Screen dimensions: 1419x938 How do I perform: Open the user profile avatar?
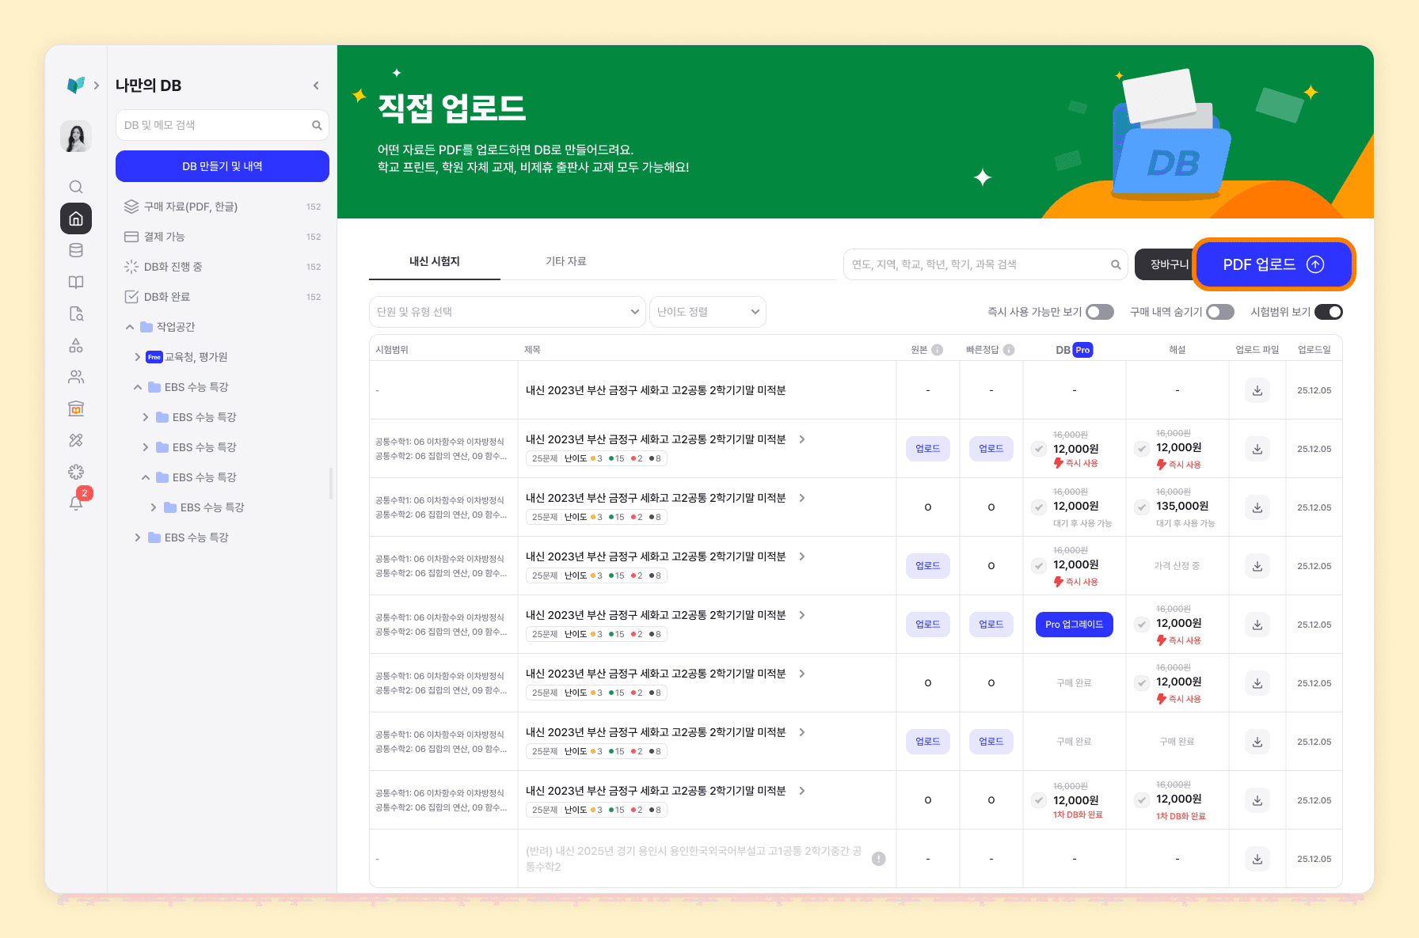pos(76,136)
